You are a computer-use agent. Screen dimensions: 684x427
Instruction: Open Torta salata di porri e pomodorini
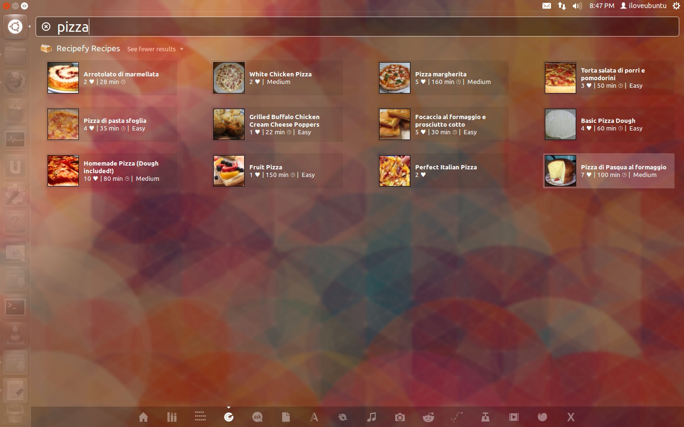pyautogui.click(x=609, y=78)
